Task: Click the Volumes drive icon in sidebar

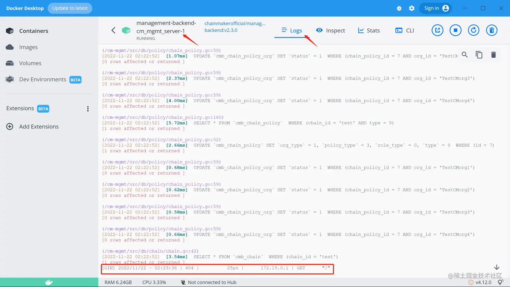Action: click(x=10, y=63)
